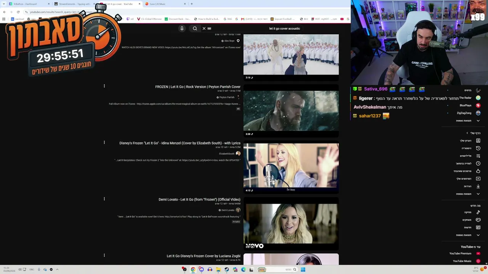Open BluxPlays subscription avatar
Screen dimensions: 488x274
tap(478, 105)
